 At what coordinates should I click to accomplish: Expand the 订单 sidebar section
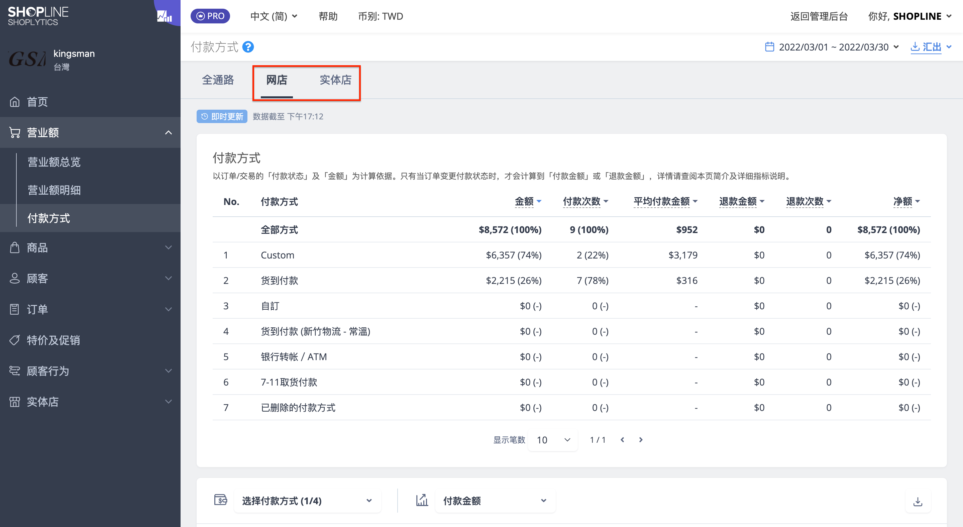tap(90, 309)
